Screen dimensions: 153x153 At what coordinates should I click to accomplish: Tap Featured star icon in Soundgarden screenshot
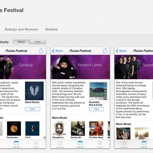pyautogui.click(x=124, y=144)
